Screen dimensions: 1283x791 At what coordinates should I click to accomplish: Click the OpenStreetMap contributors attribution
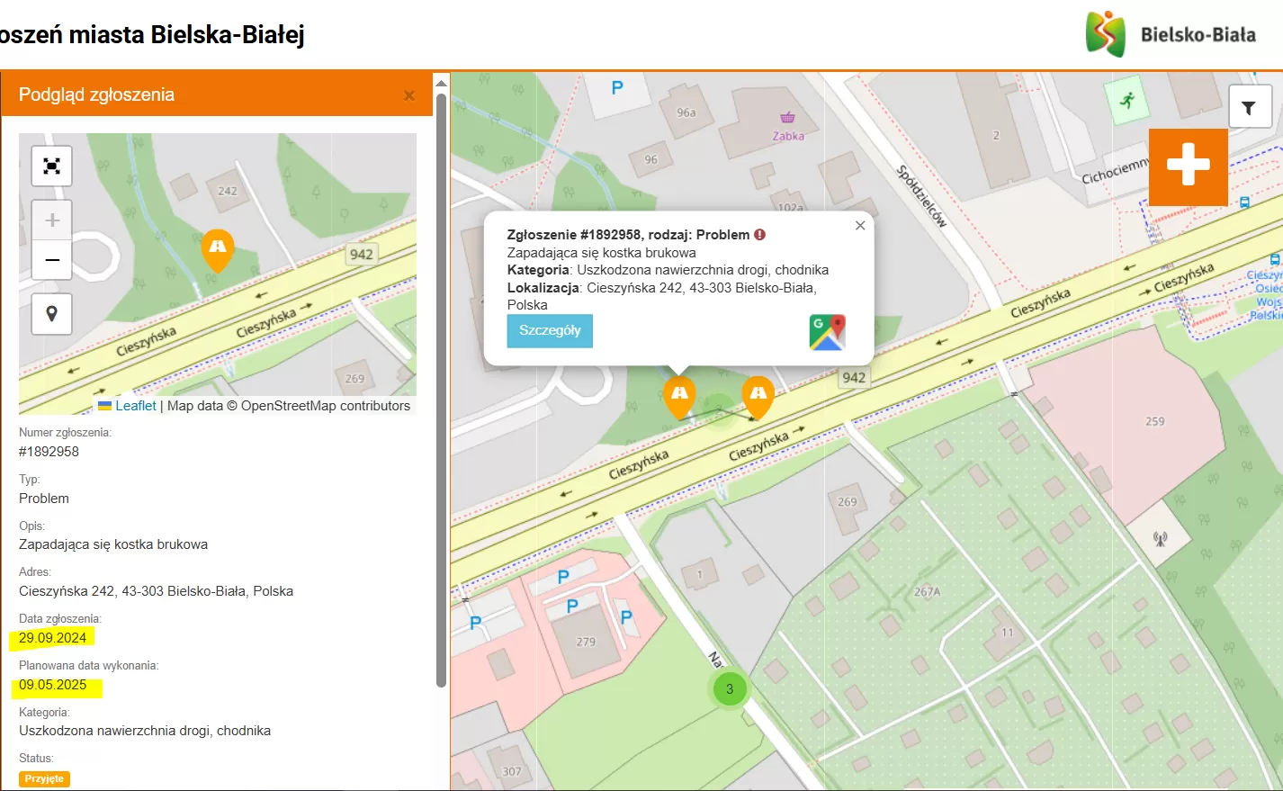pyautogui.click(x=326, y=406)
